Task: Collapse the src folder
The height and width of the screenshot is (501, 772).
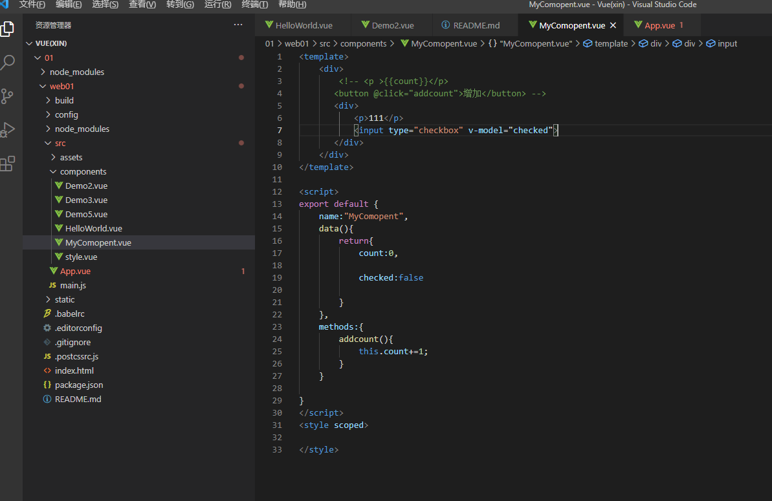Action: click(x=49, y=143)
